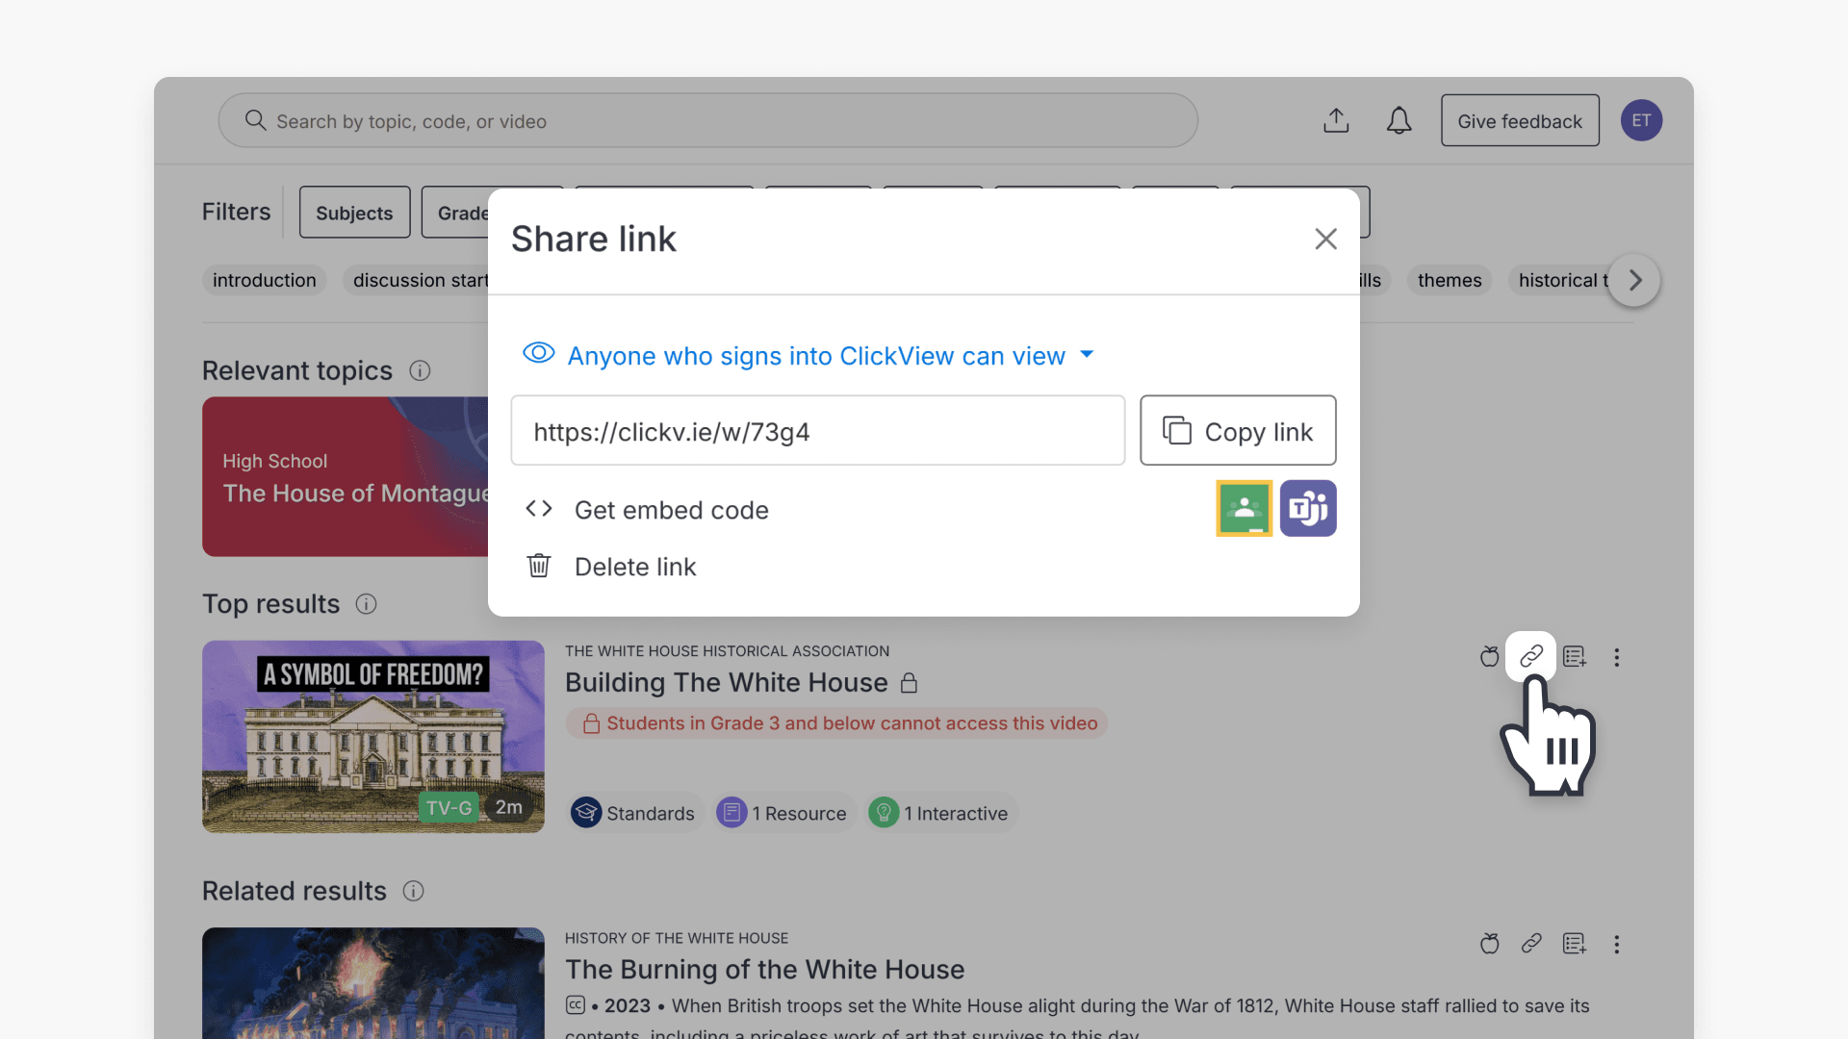The image size is (1848, 1039).
Task: Add Building The White House to a playlist
Action: [x=1575, y=656]
